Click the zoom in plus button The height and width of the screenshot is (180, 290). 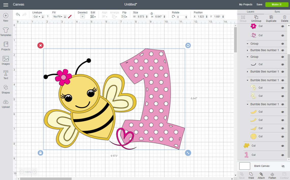coord(34,172)
